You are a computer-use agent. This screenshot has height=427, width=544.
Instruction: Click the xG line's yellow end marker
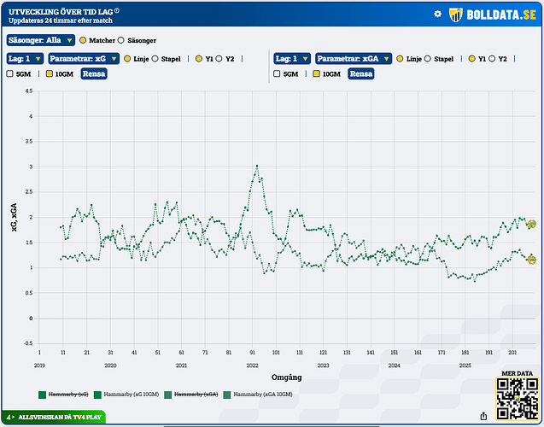pyautogui.click(x=531, y=224)
